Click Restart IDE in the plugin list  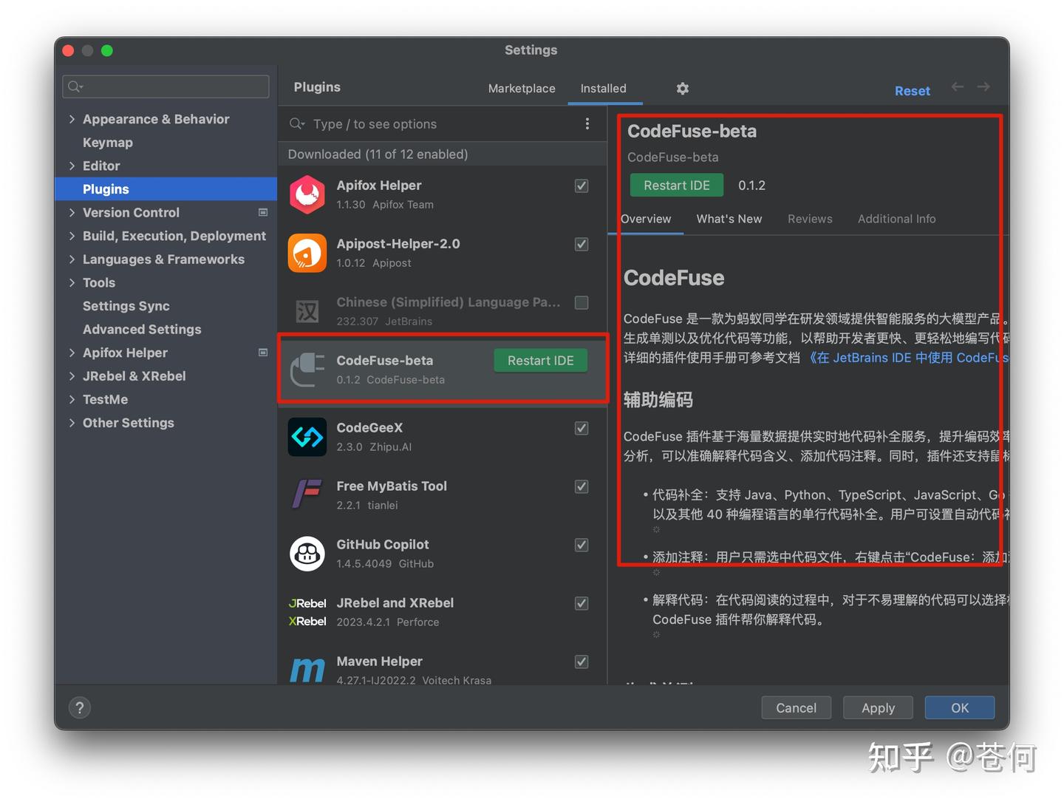pos(541,361)
